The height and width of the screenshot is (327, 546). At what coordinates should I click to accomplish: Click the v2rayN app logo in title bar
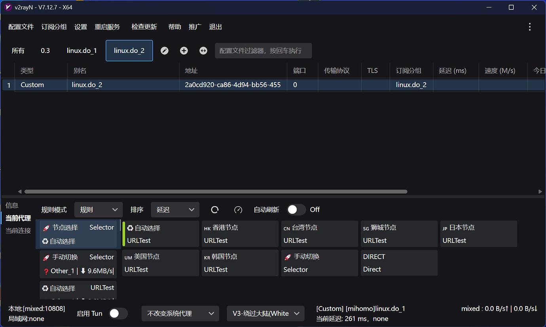[8, 8]
